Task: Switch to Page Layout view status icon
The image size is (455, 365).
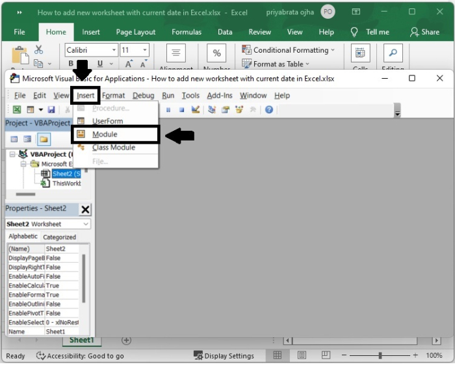Action: [302, 355]
